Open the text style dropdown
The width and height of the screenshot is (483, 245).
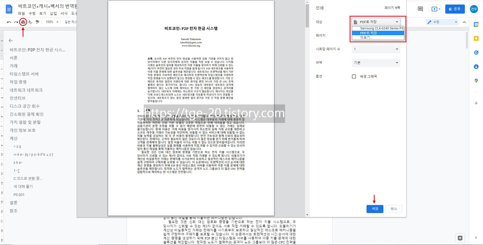pyautogui.click(x=70, y=22)
